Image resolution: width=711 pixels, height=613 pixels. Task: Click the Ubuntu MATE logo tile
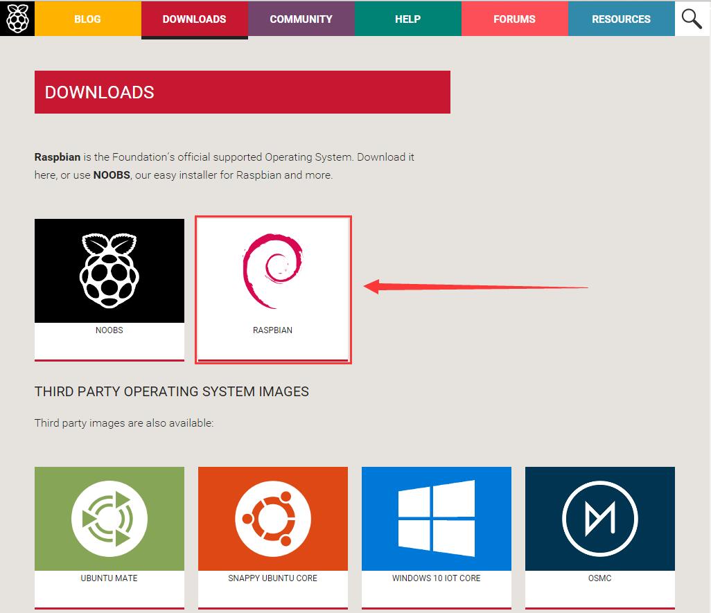pyautogui.click(x=109, y=519)
